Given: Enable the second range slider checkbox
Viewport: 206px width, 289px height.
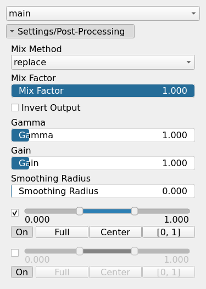Looking at the screenshot, I should coord(15,253).
